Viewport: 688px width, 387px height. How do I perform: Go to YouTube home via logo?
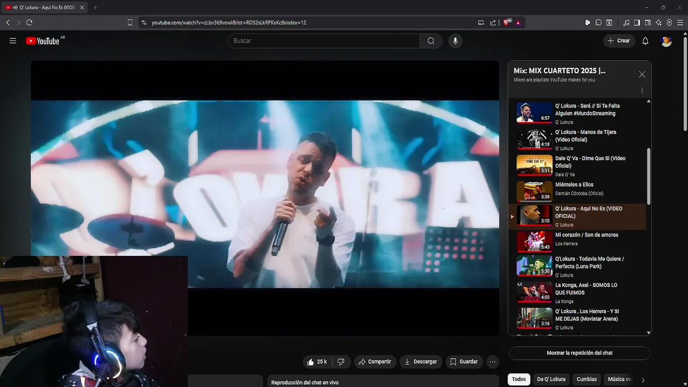pyautogui.click(x=42, y=41)
